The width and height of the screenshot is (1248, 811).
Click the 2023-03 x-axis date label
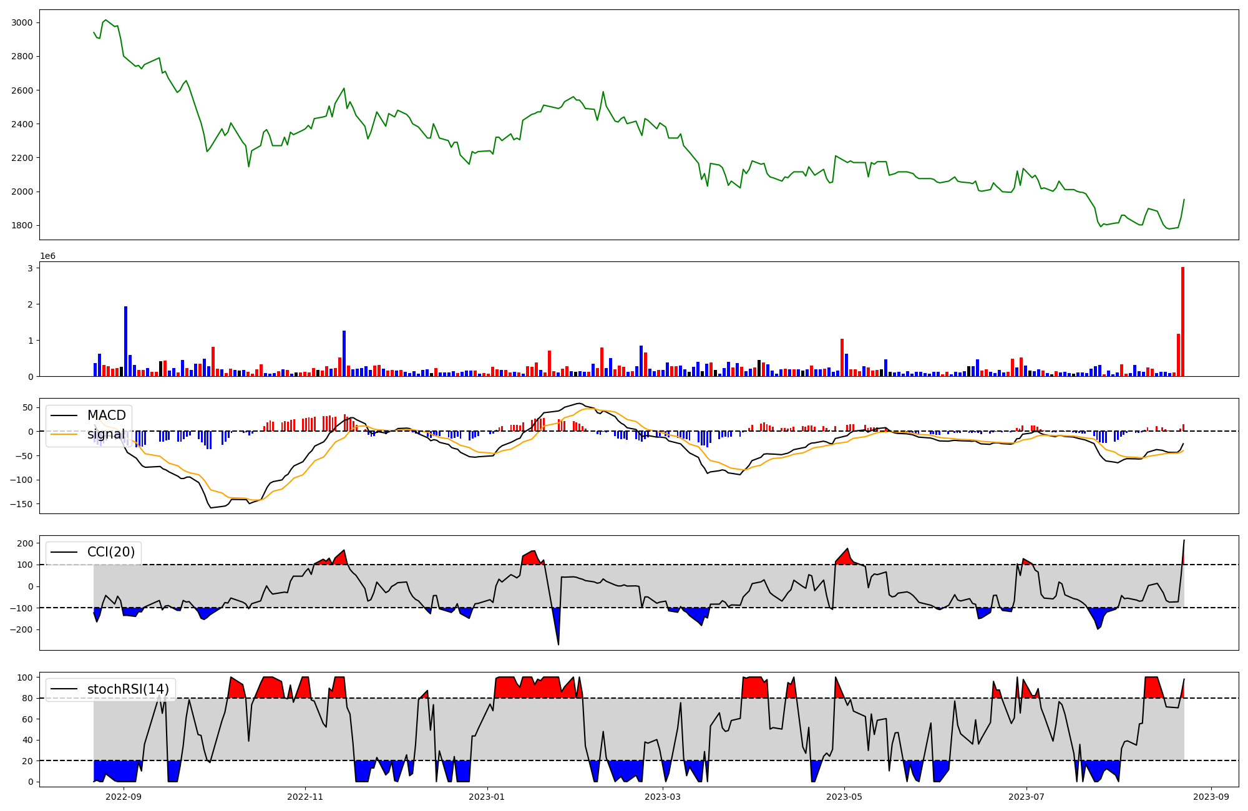(663, 797)
